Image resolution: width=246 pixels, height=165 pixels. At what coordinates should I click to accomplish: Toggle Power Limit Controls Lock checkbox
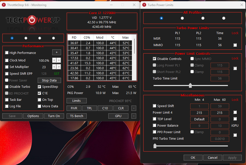click(235, 68)
